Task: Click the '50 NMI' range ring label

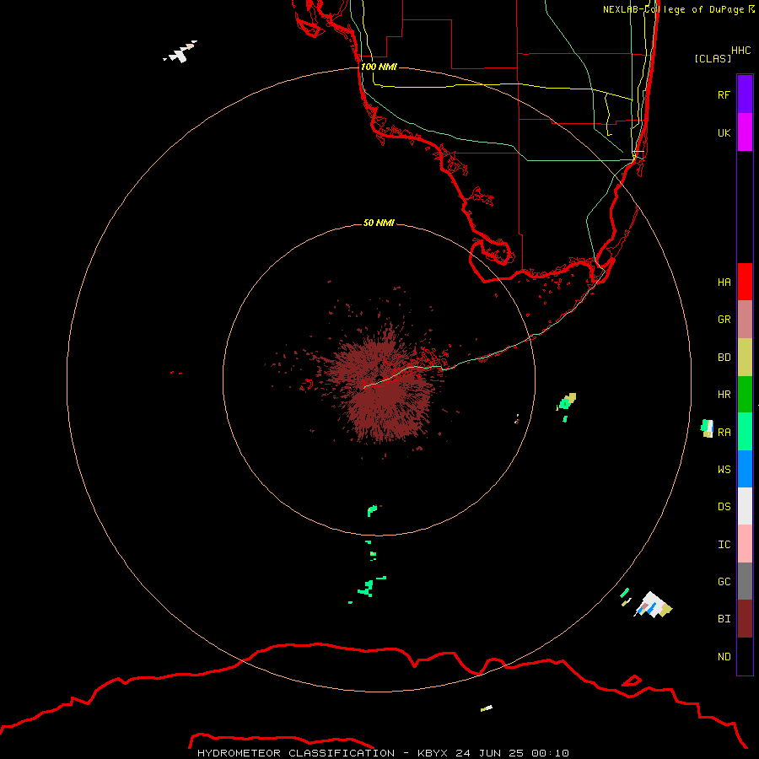Action: [x=379, y=223]
